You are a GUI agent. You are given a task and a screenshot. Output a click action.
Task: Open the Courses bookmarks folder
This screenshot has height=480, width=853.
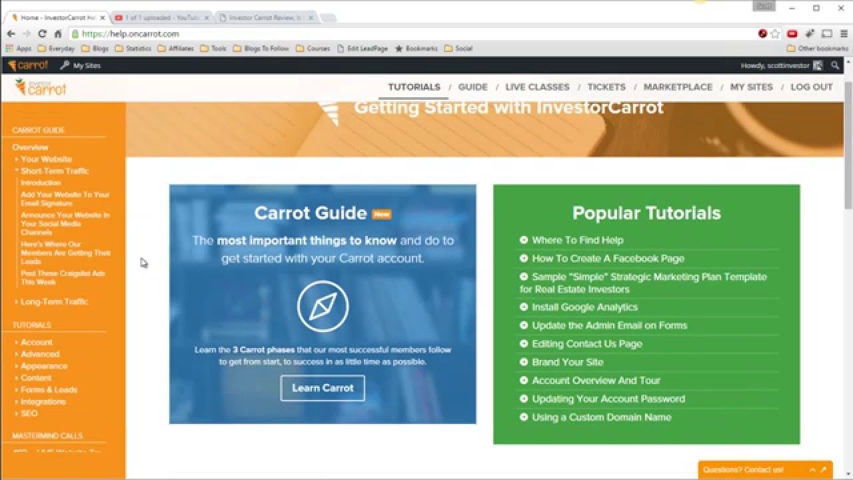pyautogui.click(x=313, y=49)
